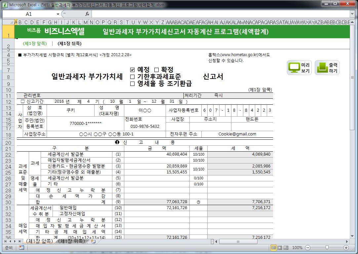Viewport: 358px width, 254px height.
Task: Click the Name Box showing A1
Action: tap(29, 14)
